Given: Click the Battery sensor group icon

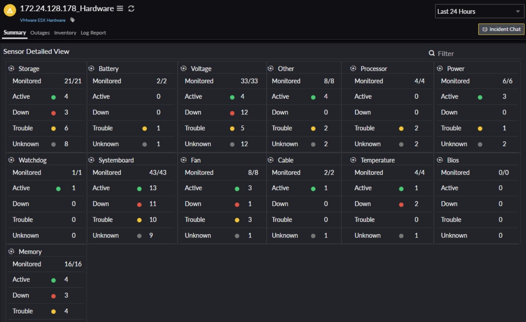Looking at the screenshot, I should (91, 69).
